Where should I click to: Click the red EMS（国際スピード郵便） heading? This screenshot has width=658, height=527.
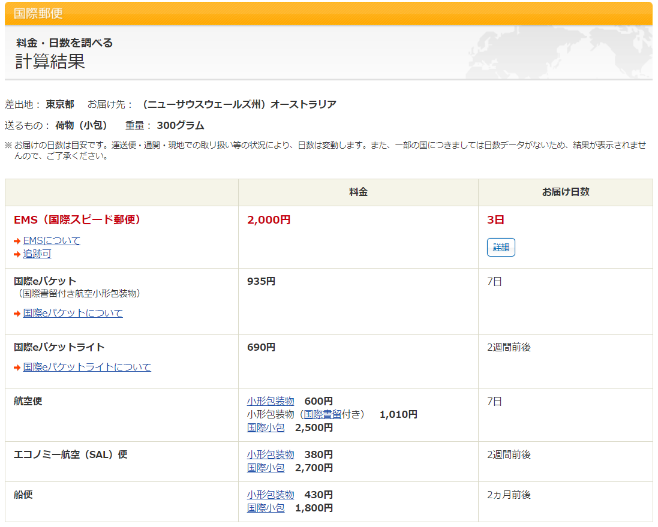click(79, 220)
